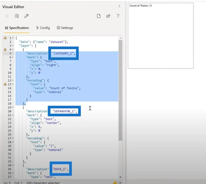
Task: Click the "center" align value on line 23
Action: coord(52,123)
